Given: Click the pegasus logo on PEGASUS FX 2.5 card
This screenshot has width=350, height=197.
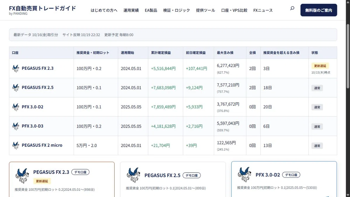Looking at the screenshot, I should coord(134,175).
